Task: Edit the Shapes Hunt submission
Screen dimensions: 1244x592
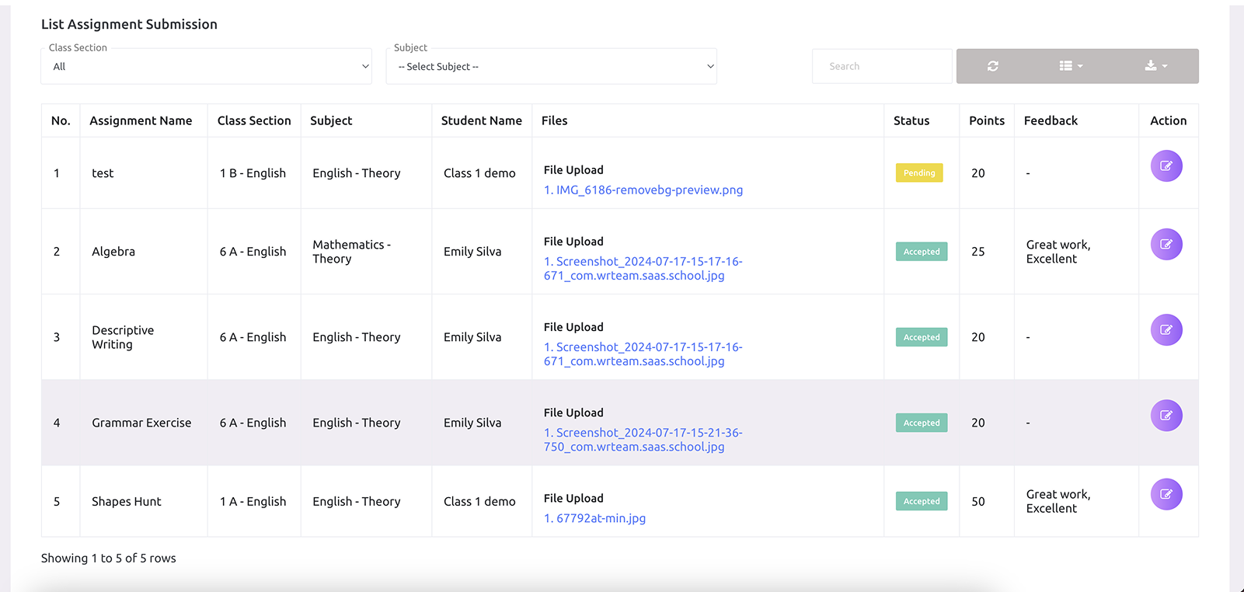Action: click(1166, 494)
